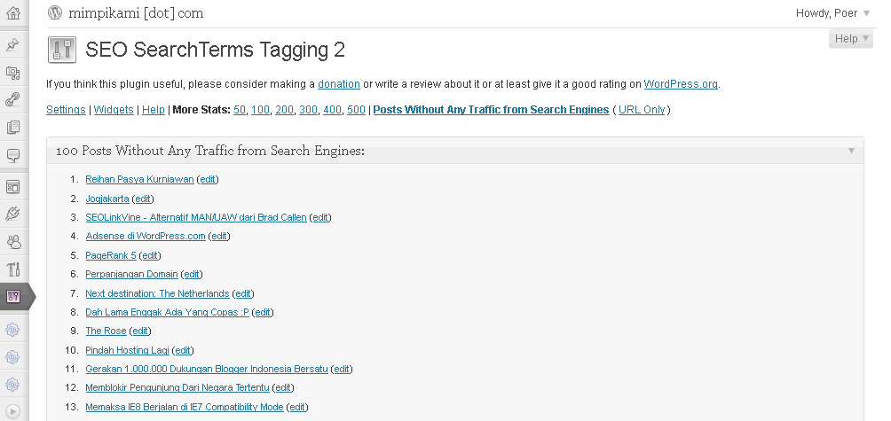891x421 pixels.
Task: Open the Links chain icon in sidebar
Action: pyautogui.click(x=12, y=100)
